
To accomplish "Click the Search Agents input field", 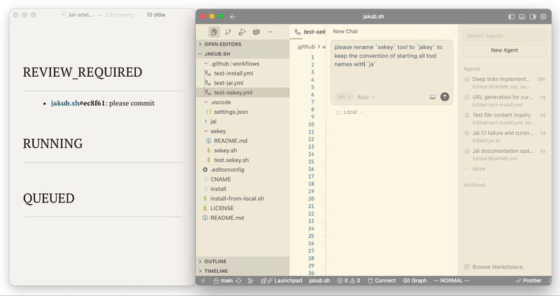I will [x=504, y=36].
